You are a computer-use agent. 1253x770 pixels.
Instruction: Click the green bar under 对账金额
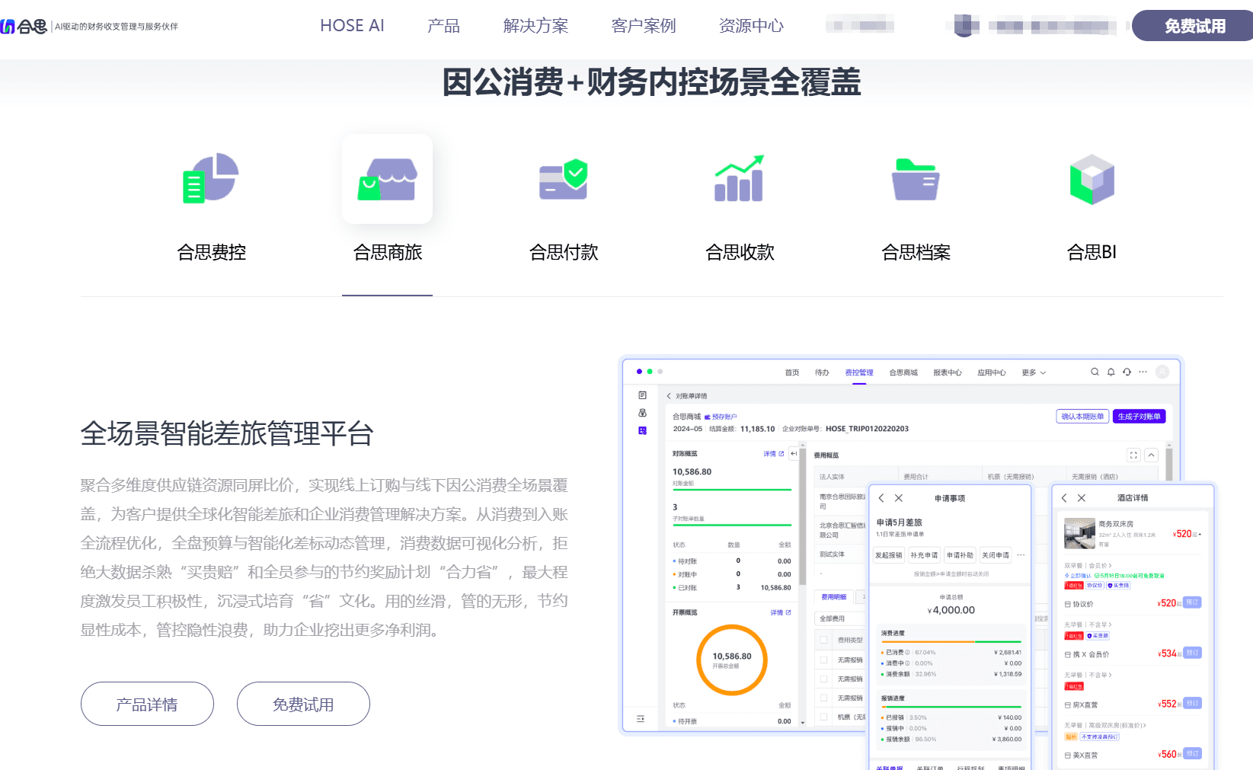732,490
